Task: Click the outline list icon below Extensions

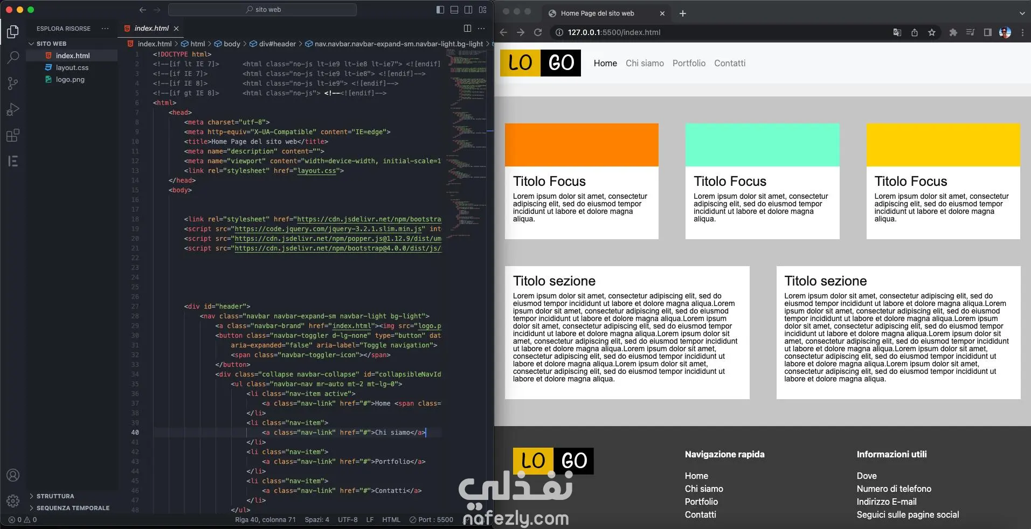Action: pyautogui.click(x=13, y=161)
